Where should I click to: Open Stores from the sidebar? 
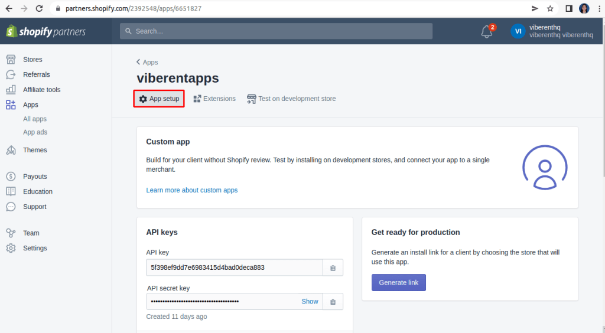click(32, 60)
